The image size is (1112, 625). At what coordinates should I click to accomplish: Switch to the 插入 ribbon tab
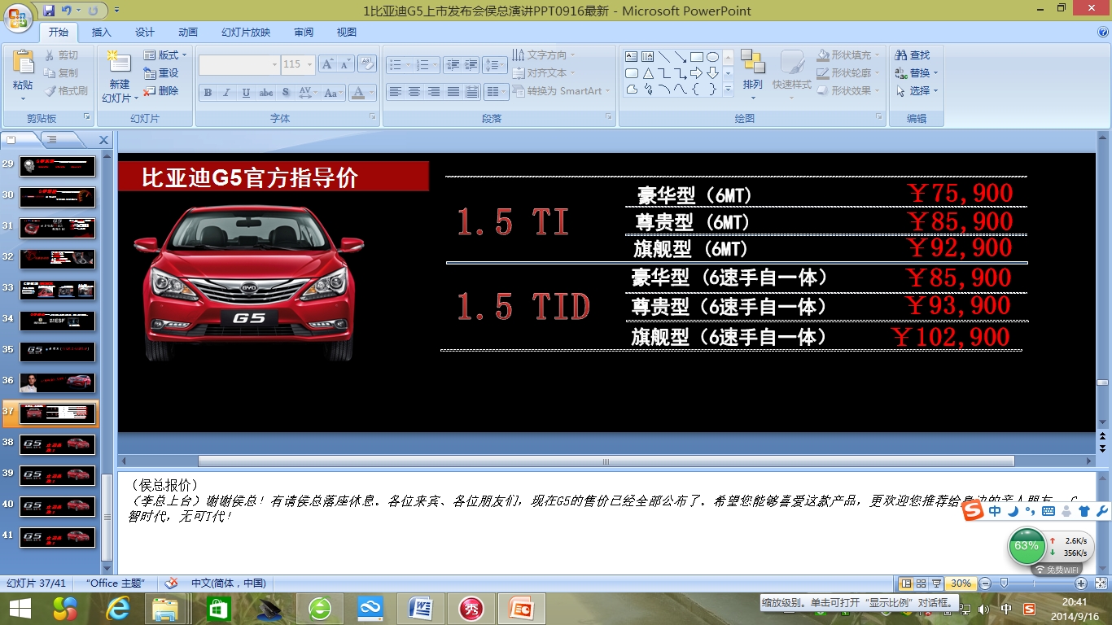click(102, 33)
